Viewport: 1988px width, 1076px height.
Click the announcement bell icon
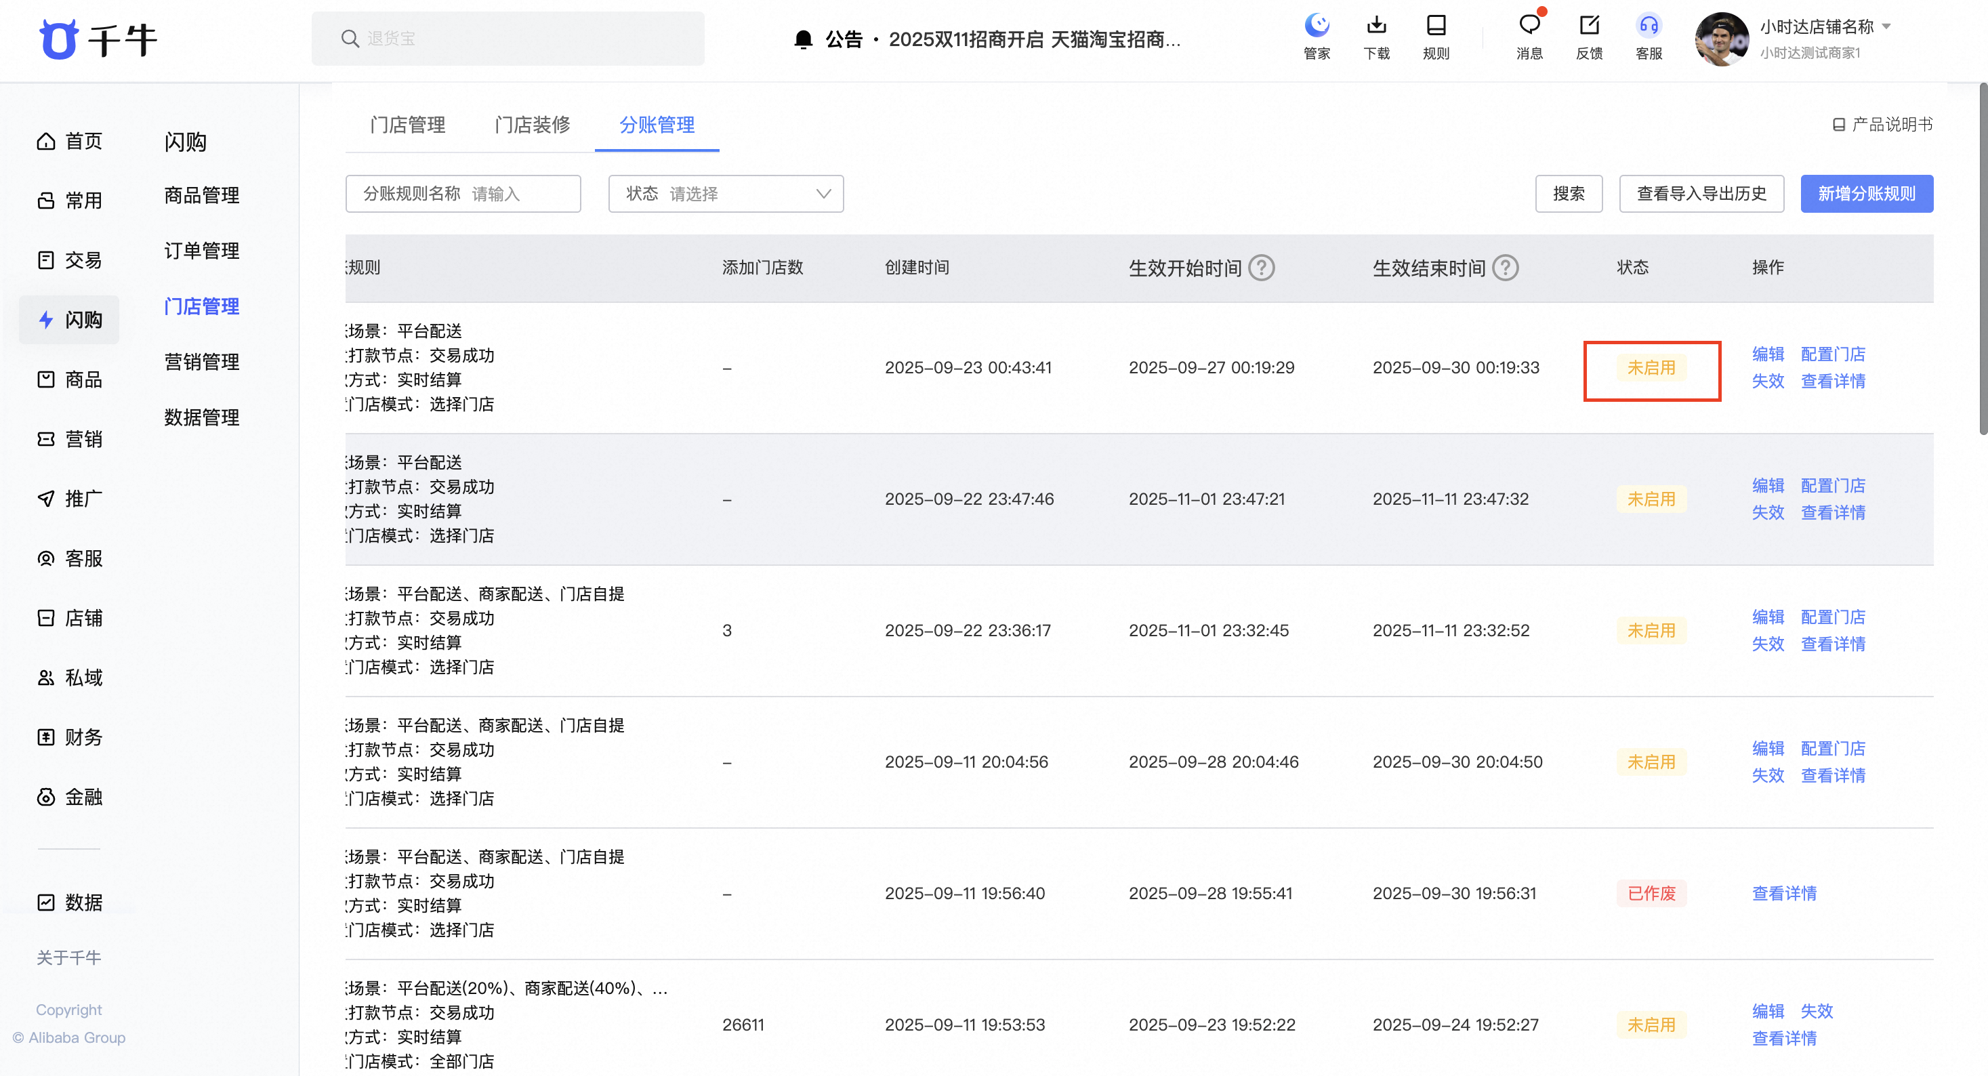click(x=804, y=39)
